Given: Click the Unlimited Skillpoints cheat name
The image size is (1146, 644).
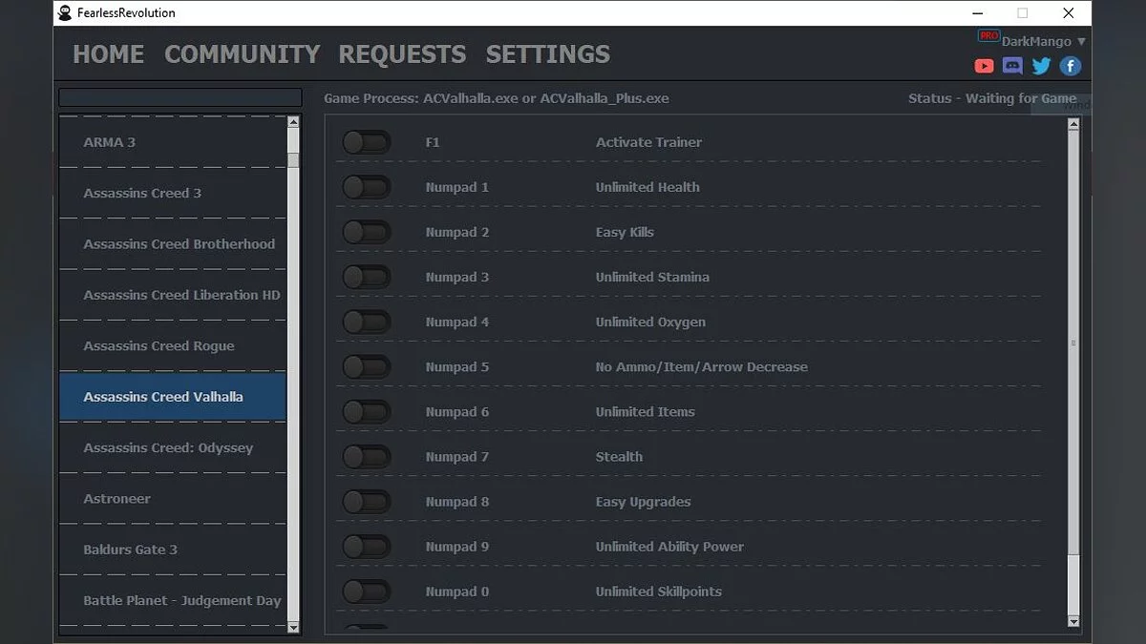Looking at the screenshot, I should (x=659, y=592).
